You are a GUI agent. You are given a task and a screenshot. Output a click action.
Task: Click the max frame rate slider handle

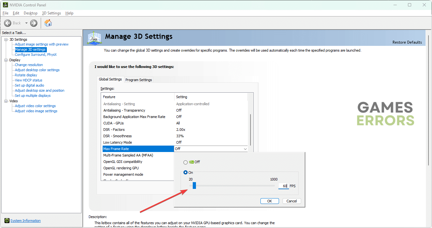pos(194,186)
